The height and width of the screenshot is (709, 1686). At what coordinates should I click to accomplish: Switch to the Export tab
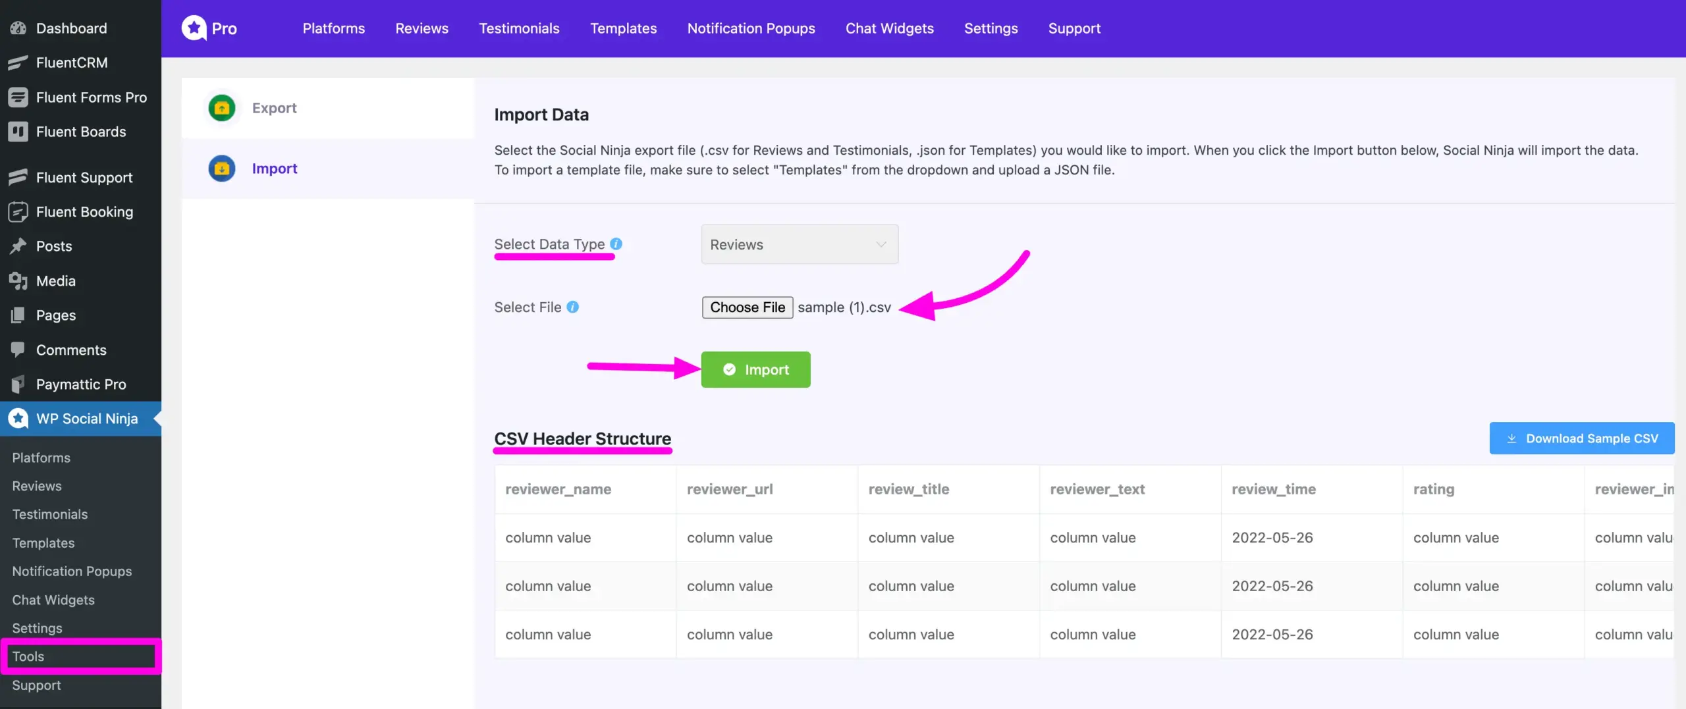point(274,108)
